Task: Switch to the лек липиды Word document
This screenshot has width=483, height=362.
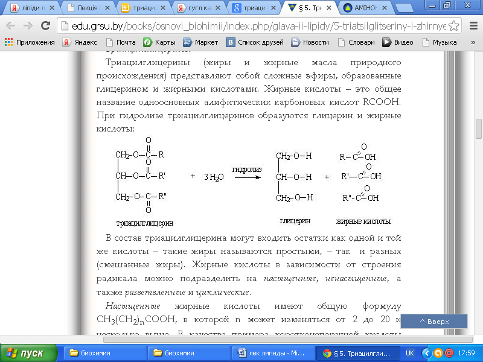Action: pyautogui.click(x=272, y=353)
